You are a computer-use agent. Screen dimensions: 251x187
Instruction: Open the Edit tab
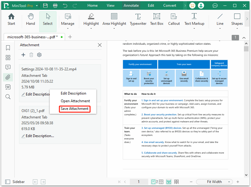click(151, 6)
